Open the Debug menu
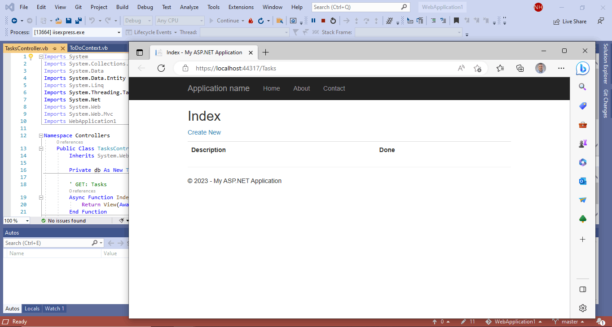The image size is (612, 327). click(x=145, y=7)
